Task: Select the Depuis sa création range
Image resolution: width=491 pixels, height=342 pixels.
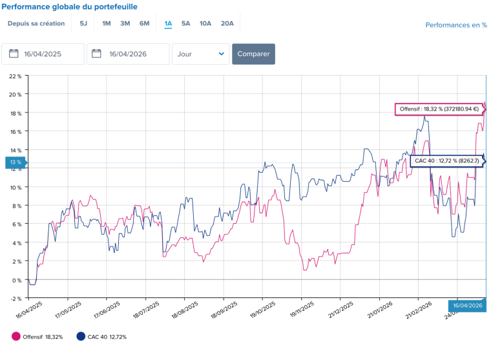Action: [x=36, y=24]
